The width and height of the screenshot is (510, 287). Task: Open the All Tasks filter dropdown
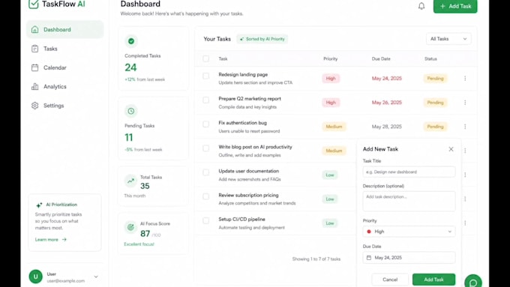tap(448, 39)
